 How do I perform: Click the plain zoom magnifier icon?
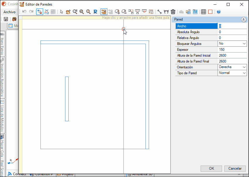click(88, 12)
